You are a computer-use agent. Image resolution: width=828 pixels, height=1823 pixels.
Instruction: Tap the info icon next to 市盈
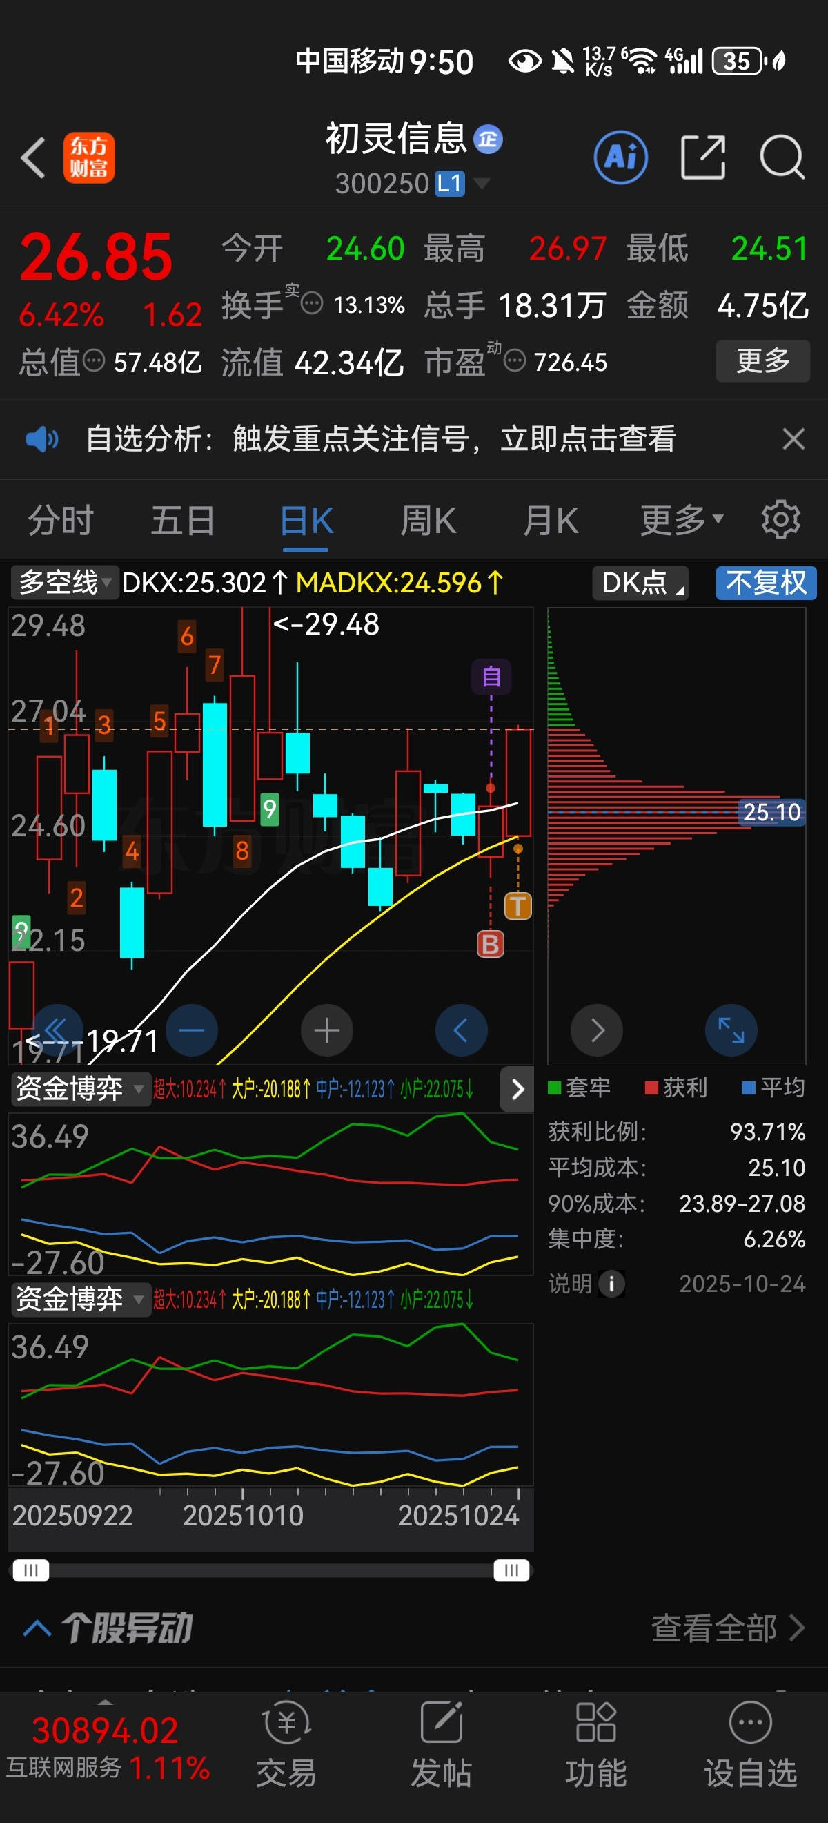pos(515,362)
